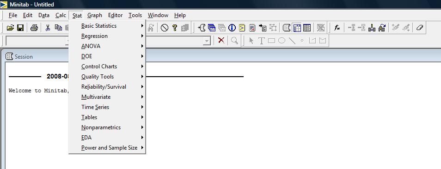Image resolution: width=441 pixels, height=169 pixels.
Task: Open the Graph menu
Action: [95, 15]
